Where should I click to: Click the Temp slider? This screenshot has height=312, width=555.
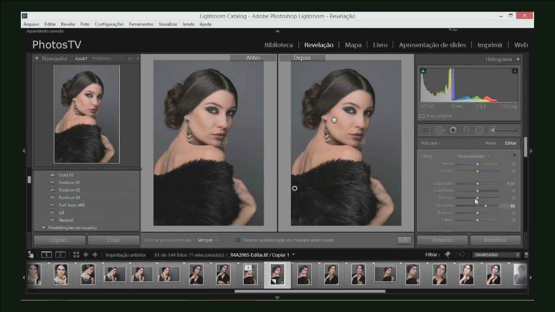coord(477,164)
